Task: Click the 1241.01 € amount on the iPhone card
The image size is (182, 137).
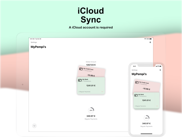Action: (146, 100)
